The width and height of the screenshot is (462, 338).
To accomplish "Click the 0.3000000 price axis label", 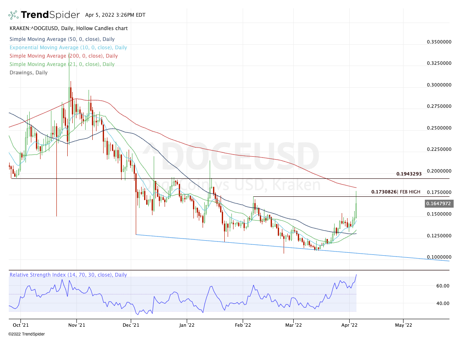I will coord(439,85).
